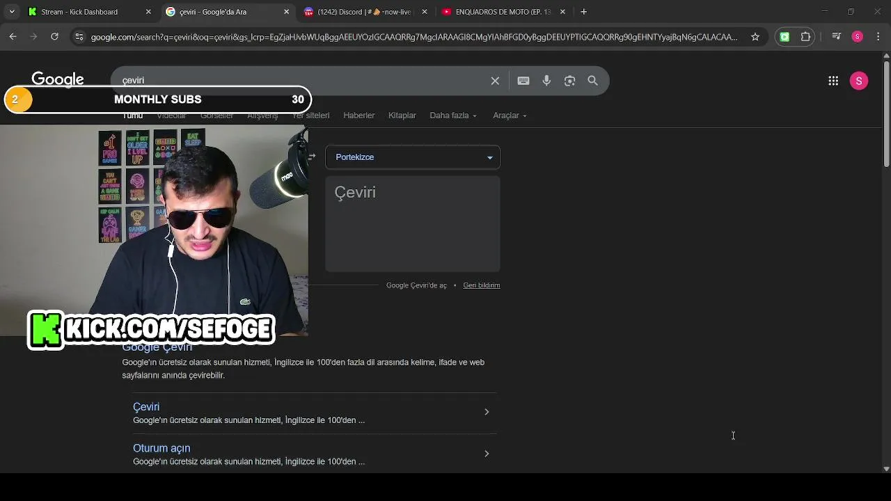The image size is (891, 501).
Task: Open the Kitaplar search filter
Action: pos(402,116)
